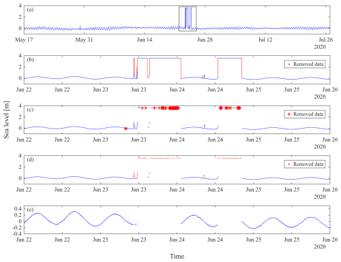Click the panel label (d)
The width and height of the screenshot is (341, 262).
coord(30,160)
